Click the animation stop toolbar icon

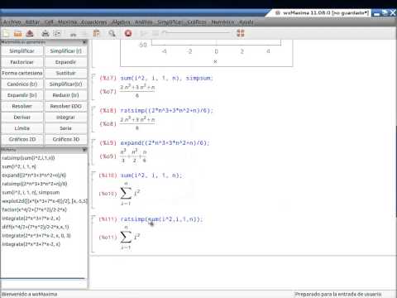pyautogui.click(x=155, y=33)
